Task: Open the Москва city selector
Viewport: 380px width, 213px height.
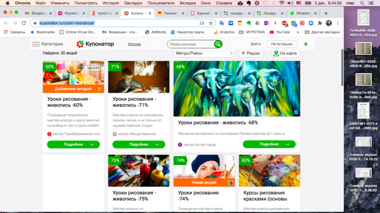Action: pyautogui.click(x=134, y=44)
